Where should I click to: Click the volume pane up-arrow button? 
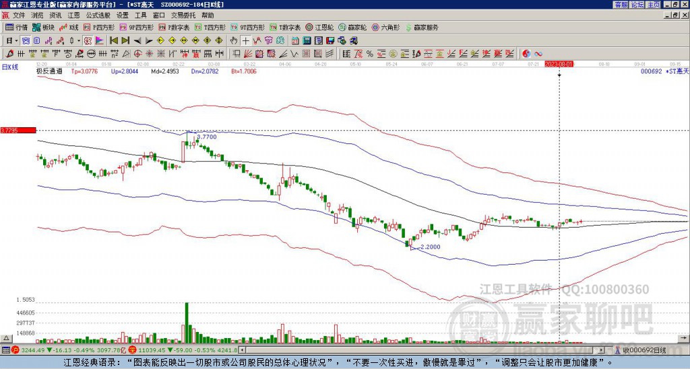tap(5, 338)
